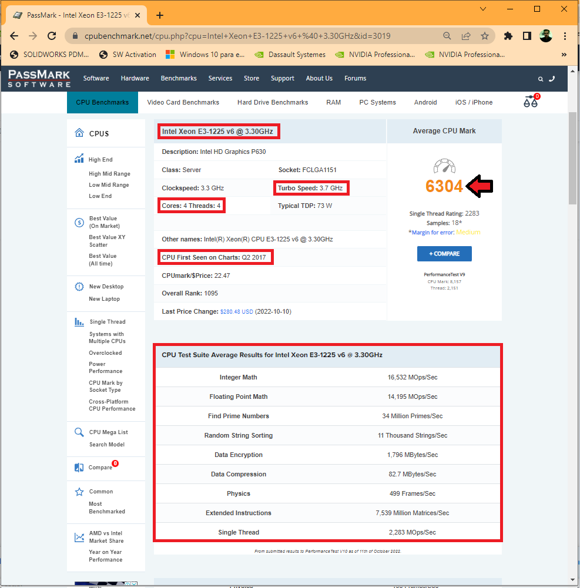Open the Search Model link
The width and height of the screenshot is (580, 588).
coord(106,444)
